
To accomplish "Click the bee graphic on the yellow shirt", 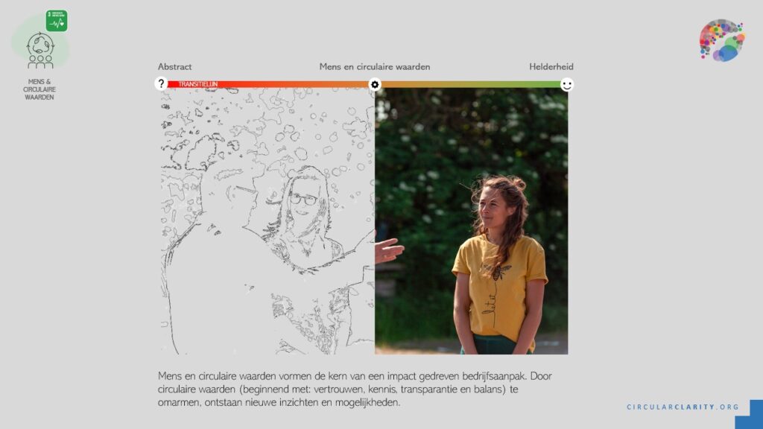I will click(x=496, y=271).
